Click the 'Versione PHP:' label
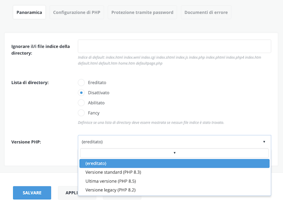283x206 pixels. (26, 142)
